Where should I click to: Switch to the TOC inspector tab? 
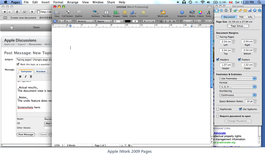pyautogui.click(x=241, y=17)
